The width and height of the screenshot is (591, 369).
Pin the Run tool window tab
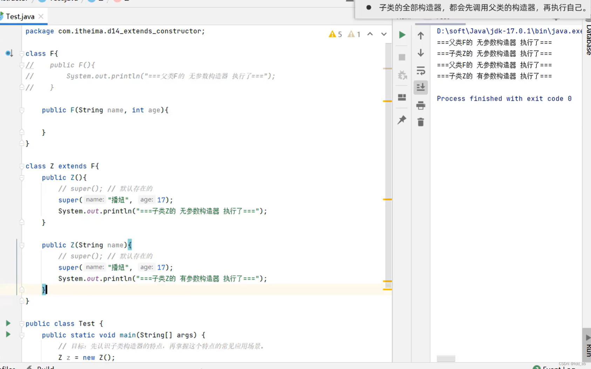[402, 119]
